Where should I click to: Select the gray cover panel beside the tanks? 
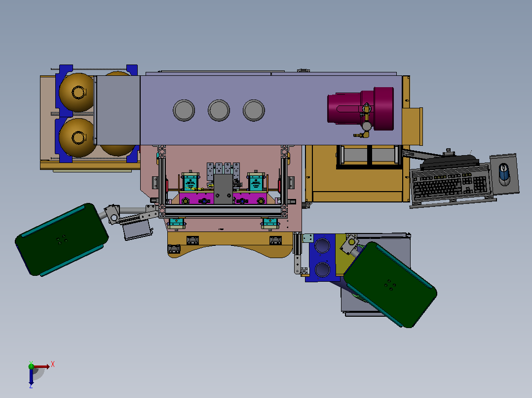coord(118,110)
